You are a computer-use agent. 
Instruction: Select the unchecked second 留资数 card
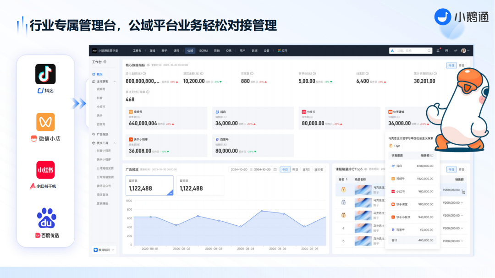[x=200, y=185]
